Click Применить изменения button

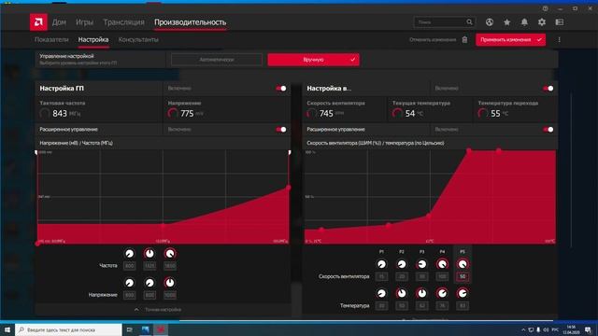510,39
